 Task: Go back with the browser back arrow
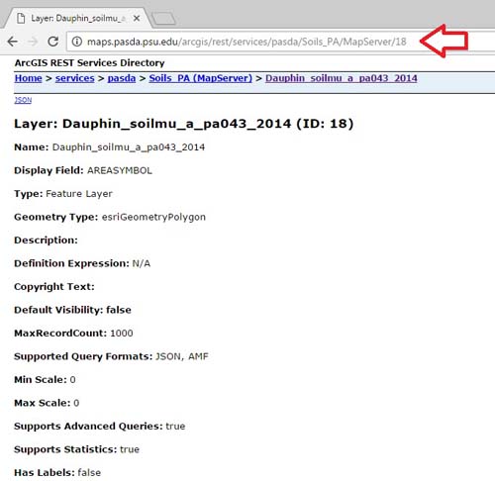click(13, 42)
